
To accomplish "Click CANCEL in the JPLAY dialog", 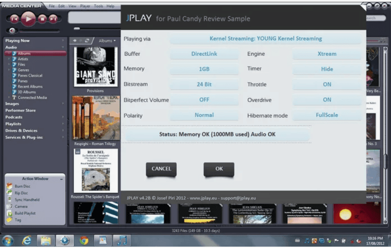I will tap(162, 169).
